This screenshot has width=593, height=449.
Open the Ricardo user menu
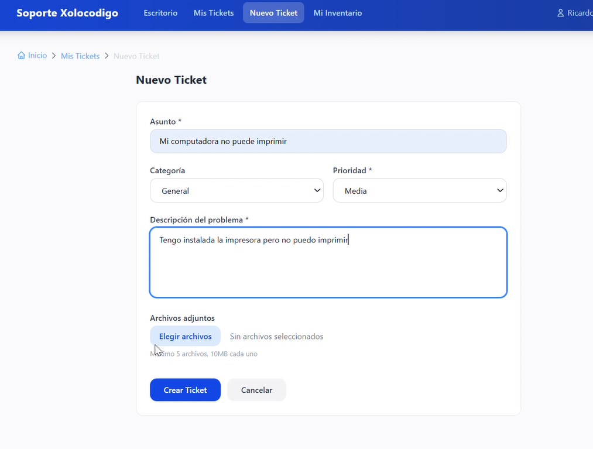pos(575,13)
